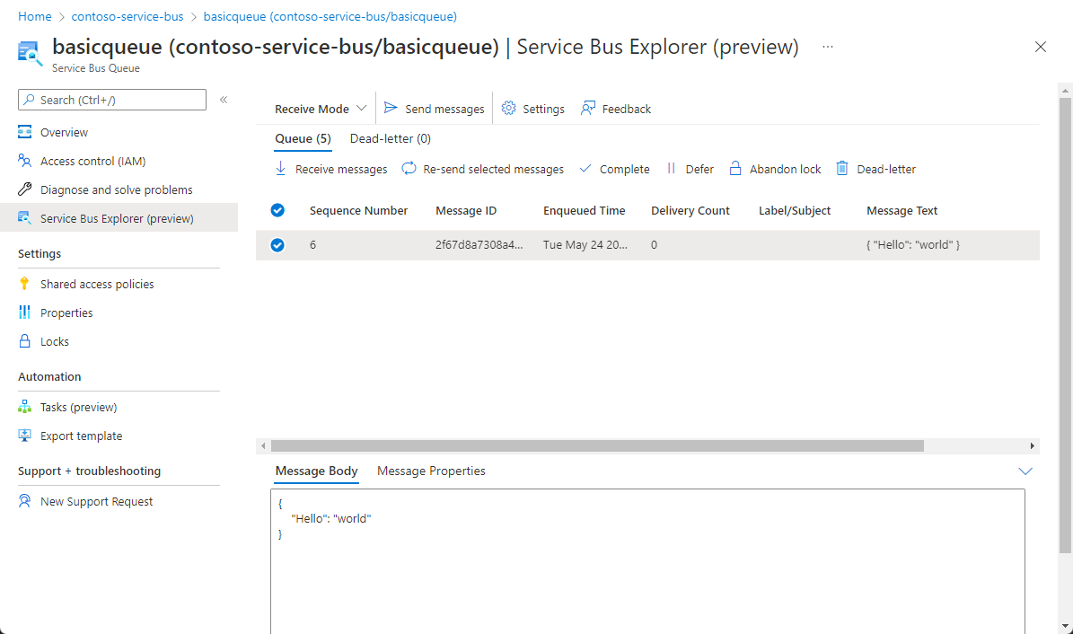Click the Send messages button label

coord(444,109)
